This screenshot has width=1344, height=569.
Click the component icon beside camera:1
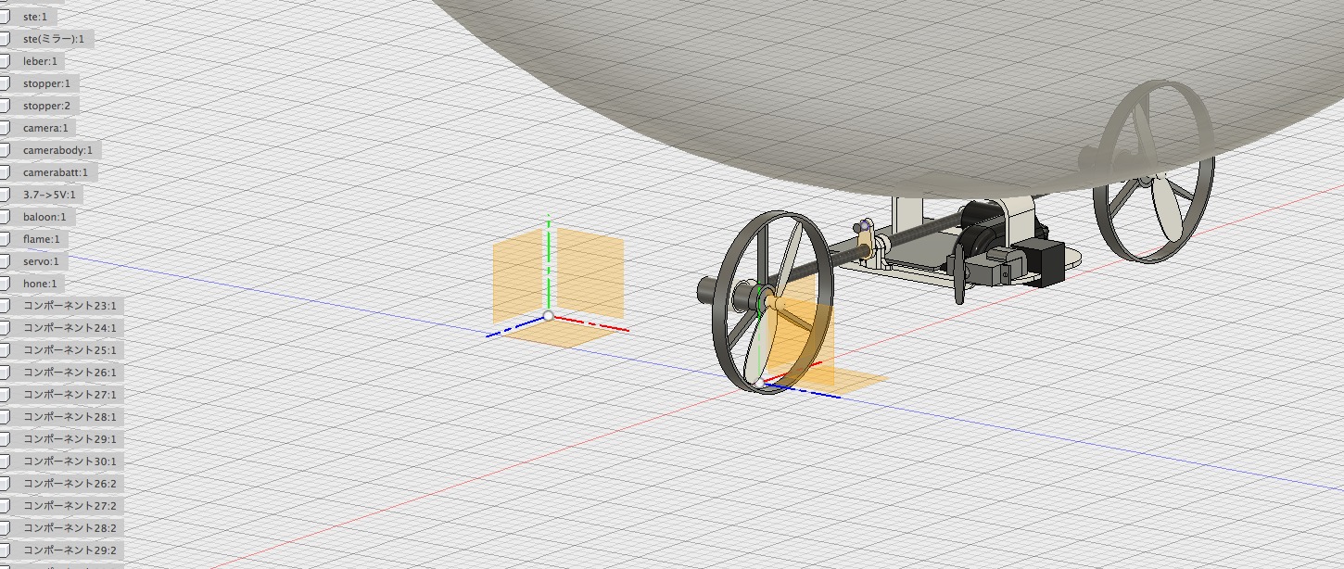point(4,128)
